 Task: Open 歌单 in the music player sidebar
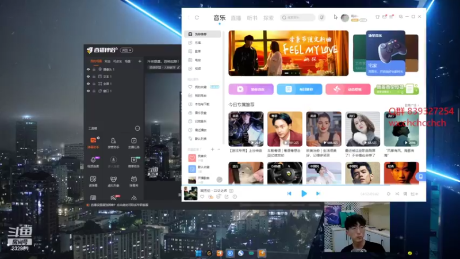(198, 51)
